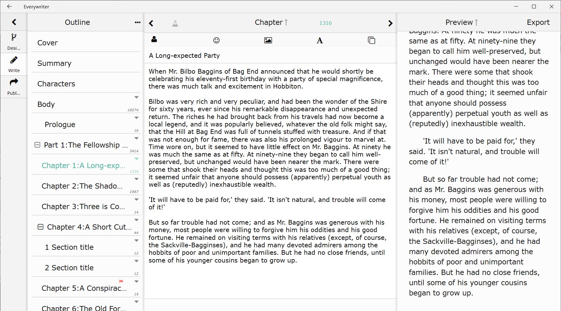The height and width of the screenshot is (311, 561).
Task: Click the Preview header up arrow
Action: point(476,22)
